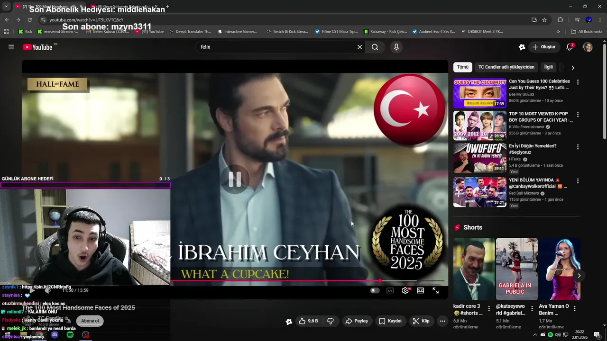Click the sparkle Ask icon beside like

(x=289, y=321)
